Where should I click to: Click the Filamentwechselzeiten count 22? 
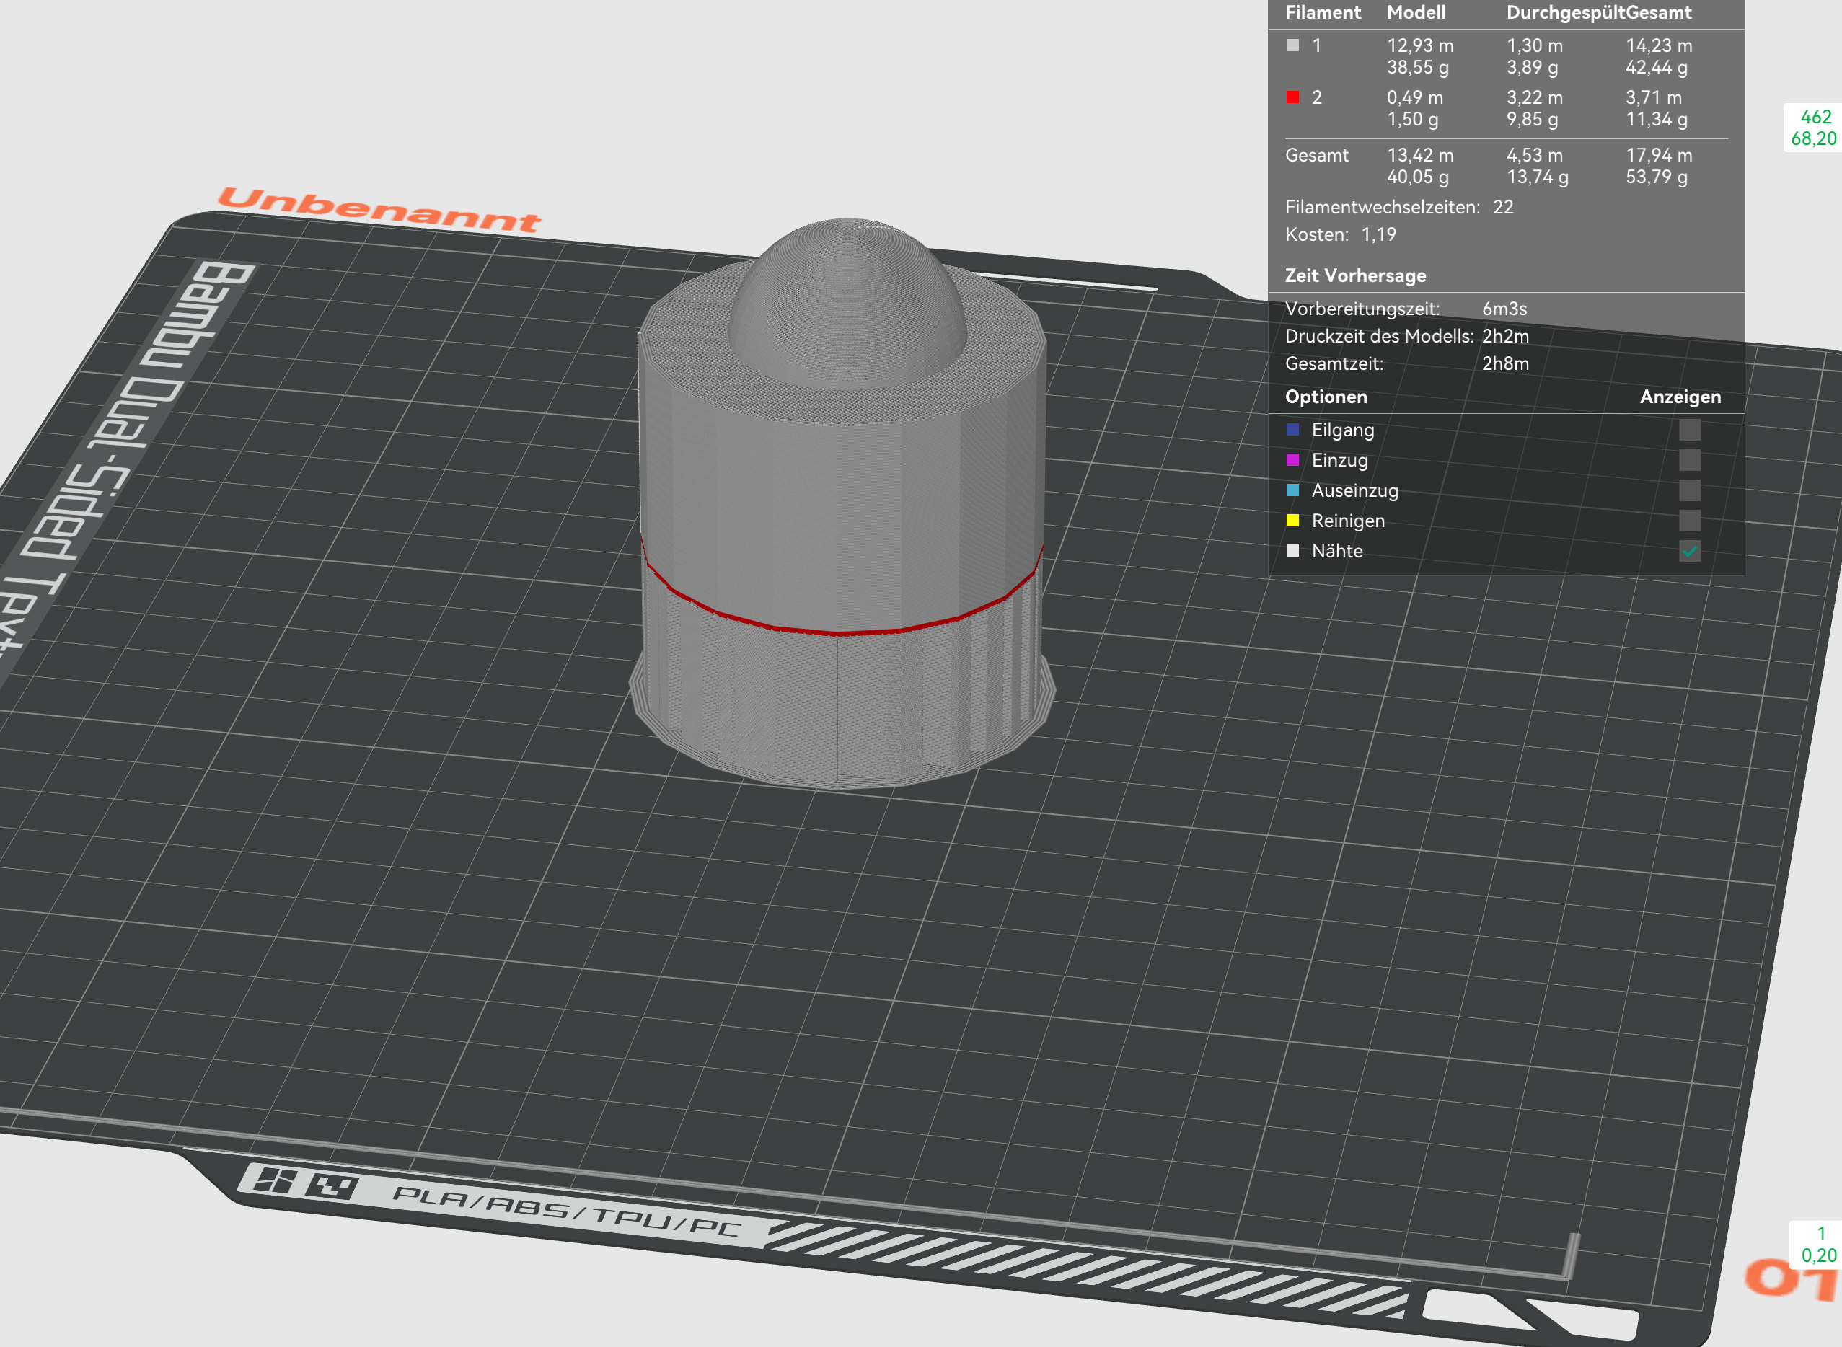pyautogui.click(x=1504, y=208)
